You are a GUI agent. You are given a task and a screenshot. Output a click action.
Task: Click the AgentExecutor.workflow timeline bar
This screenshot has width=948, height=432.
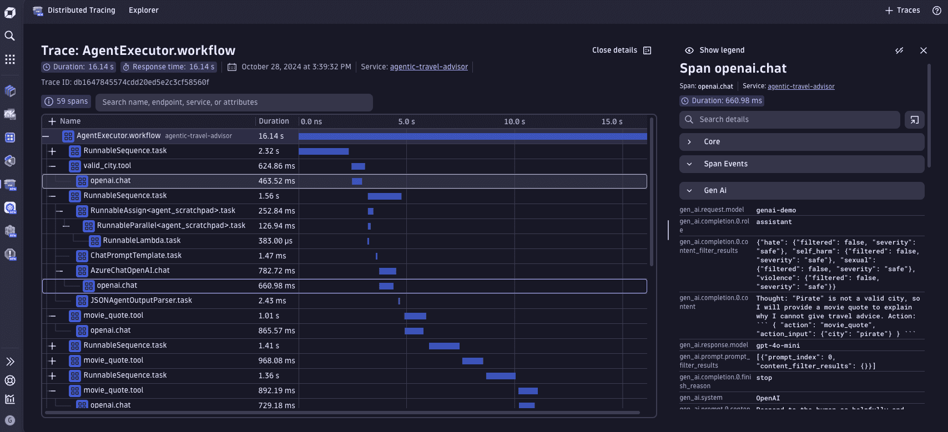(x=472, y=136)
